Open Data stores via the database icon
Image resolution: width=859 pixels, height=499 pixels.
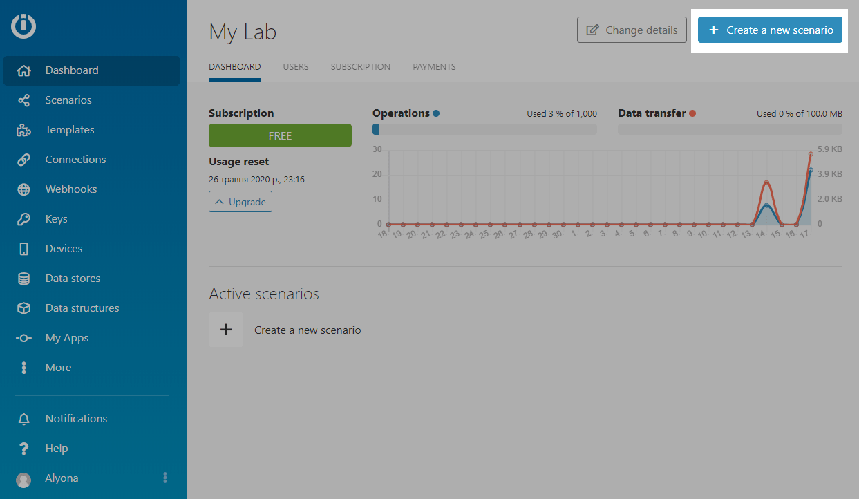[23, 279]
